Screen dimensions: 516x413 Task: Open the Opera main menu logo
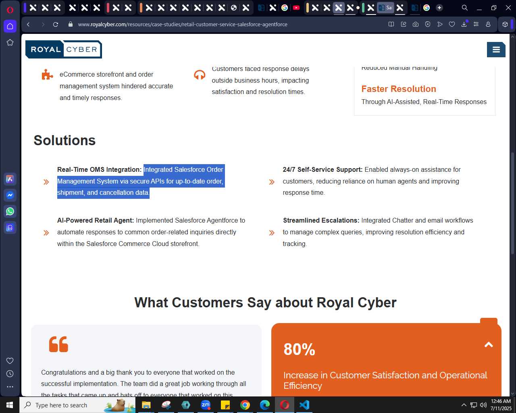(x=10, y=10)
